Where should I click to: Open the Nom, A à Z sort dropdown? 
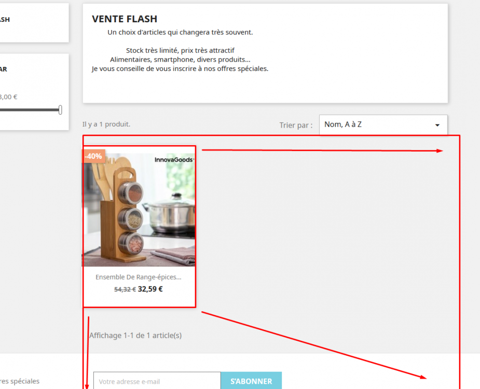(383, 124)
